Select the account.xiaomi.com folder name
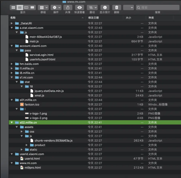 point(33,46)
